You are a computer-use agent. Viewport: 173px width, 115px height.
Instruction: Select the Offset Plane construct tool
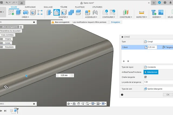[126, 12]
